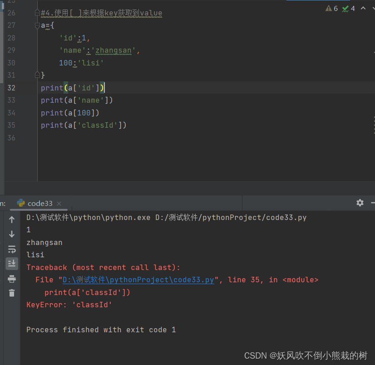
Task: Click the 'a={' assignment on line 27
Action: coord(47,25)
